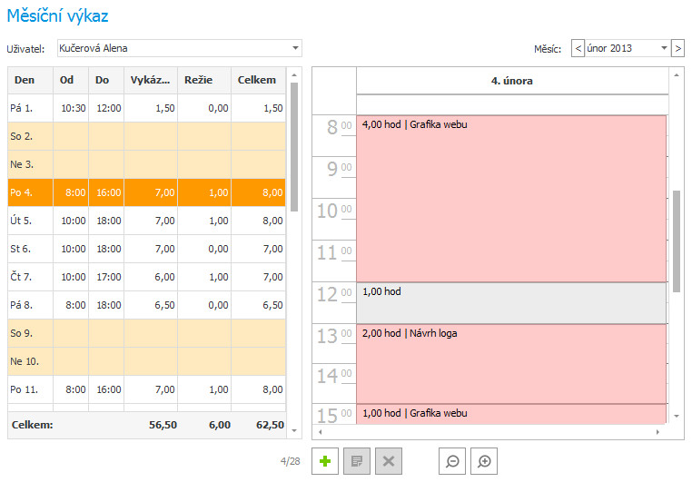The image size is (692, 482).
Task: Click the left table vertical scrollbar thumb
Action: (294, 147)
